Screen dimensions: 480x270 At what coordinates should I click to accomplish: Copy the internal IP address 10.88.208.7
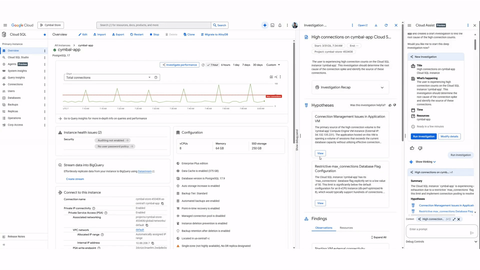[153, 243]
